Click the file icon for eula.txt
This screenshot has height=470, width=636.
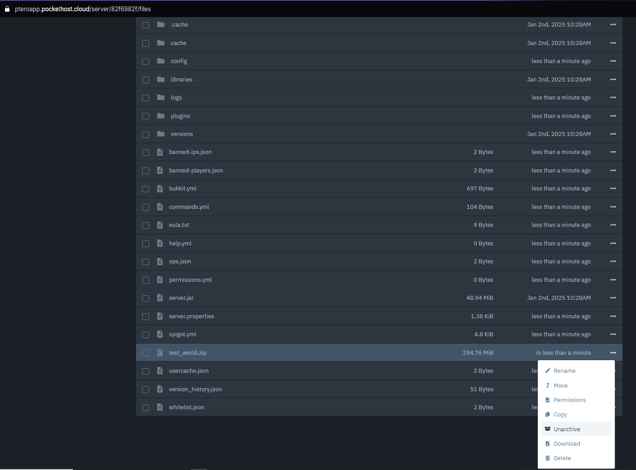(x=160, y=225)
